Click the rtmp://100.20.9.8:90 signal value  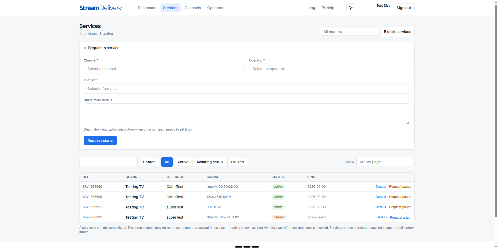pyautogui.click(x=222, y=187)
